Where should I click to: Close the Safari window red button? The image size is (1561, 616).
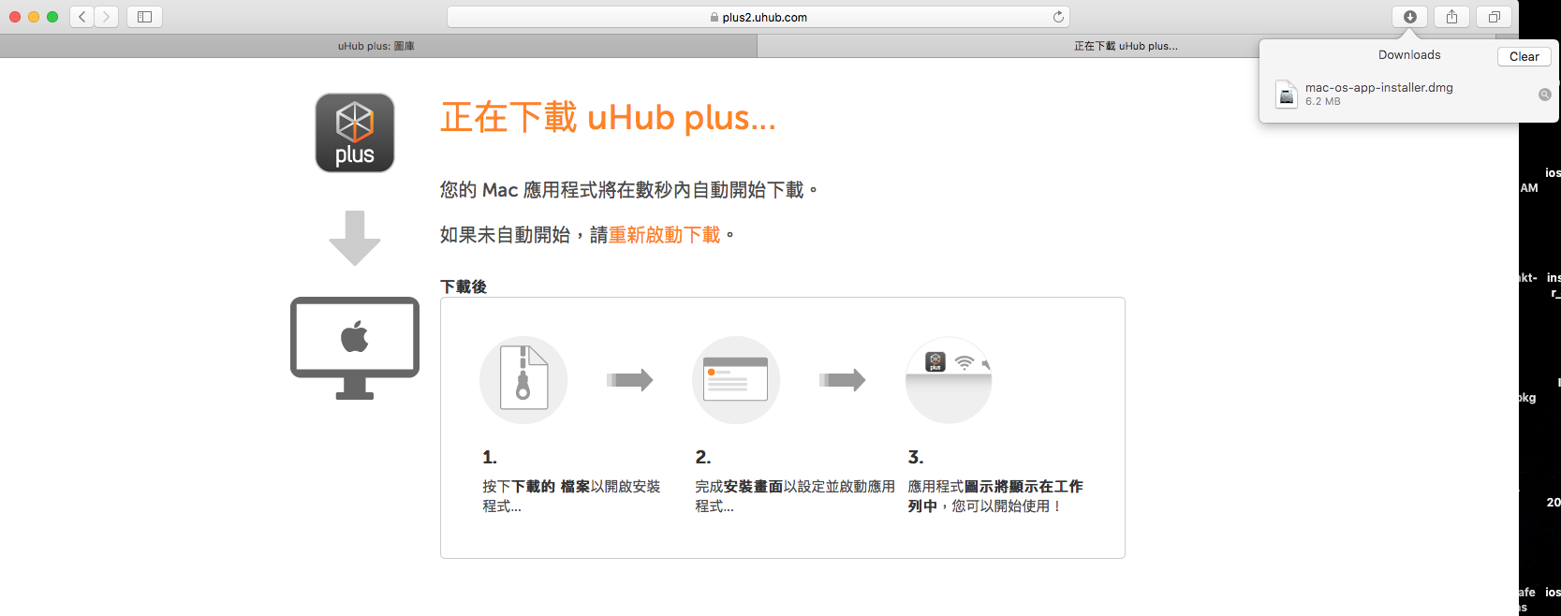click(15, 17)
